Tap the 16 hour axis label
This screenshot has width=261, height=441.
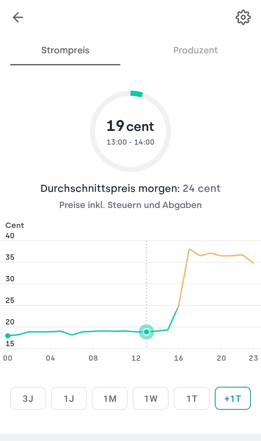(178, 358)
